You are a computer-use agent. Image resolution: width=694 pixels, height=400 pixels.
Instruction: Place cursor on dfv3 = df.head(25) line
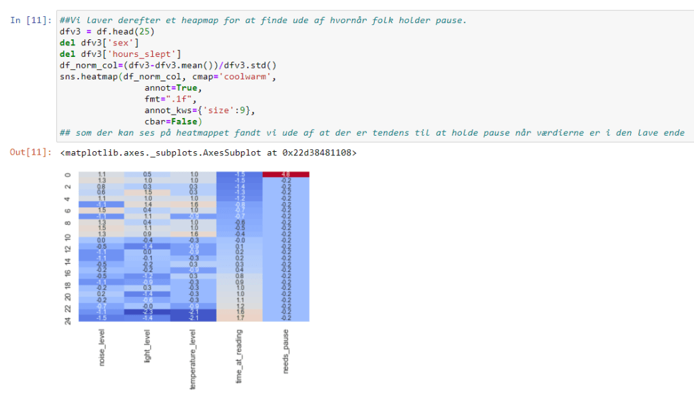[103, 31]
